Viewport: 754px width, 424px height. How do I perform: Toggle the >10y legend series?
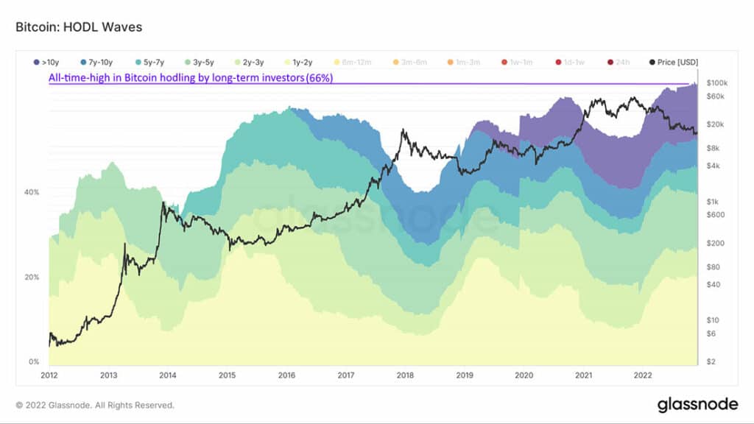[46, 62]
